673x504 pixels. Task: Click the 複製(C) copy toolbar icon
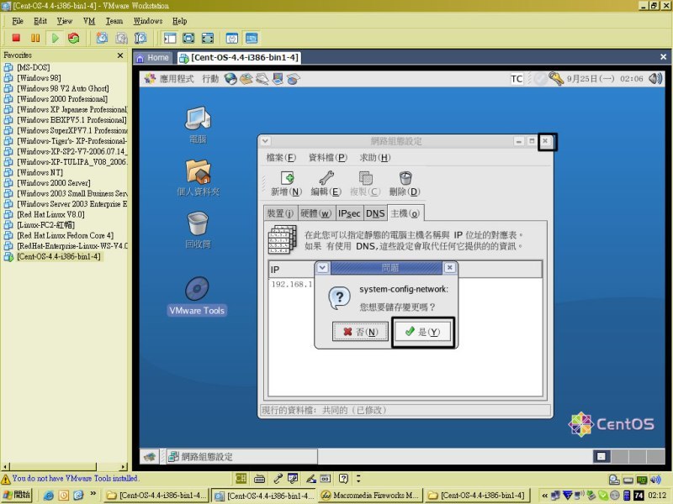pyautogui.click(x=365, y=183)
